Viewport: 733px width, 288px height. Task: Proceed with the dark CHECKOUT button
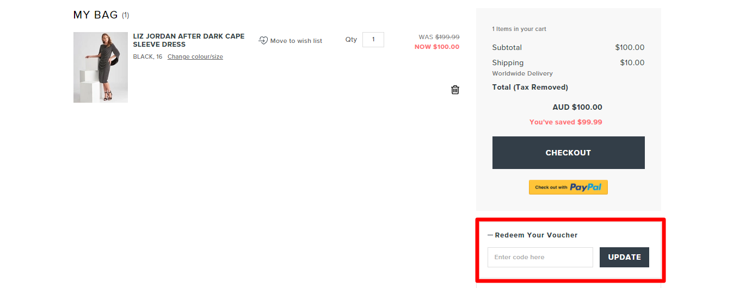tap(568, 153)
